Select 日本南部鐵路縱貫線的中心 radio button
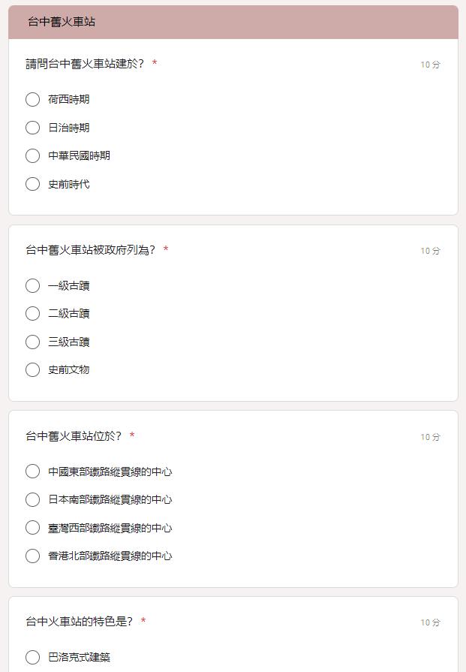 click(32, 499)
